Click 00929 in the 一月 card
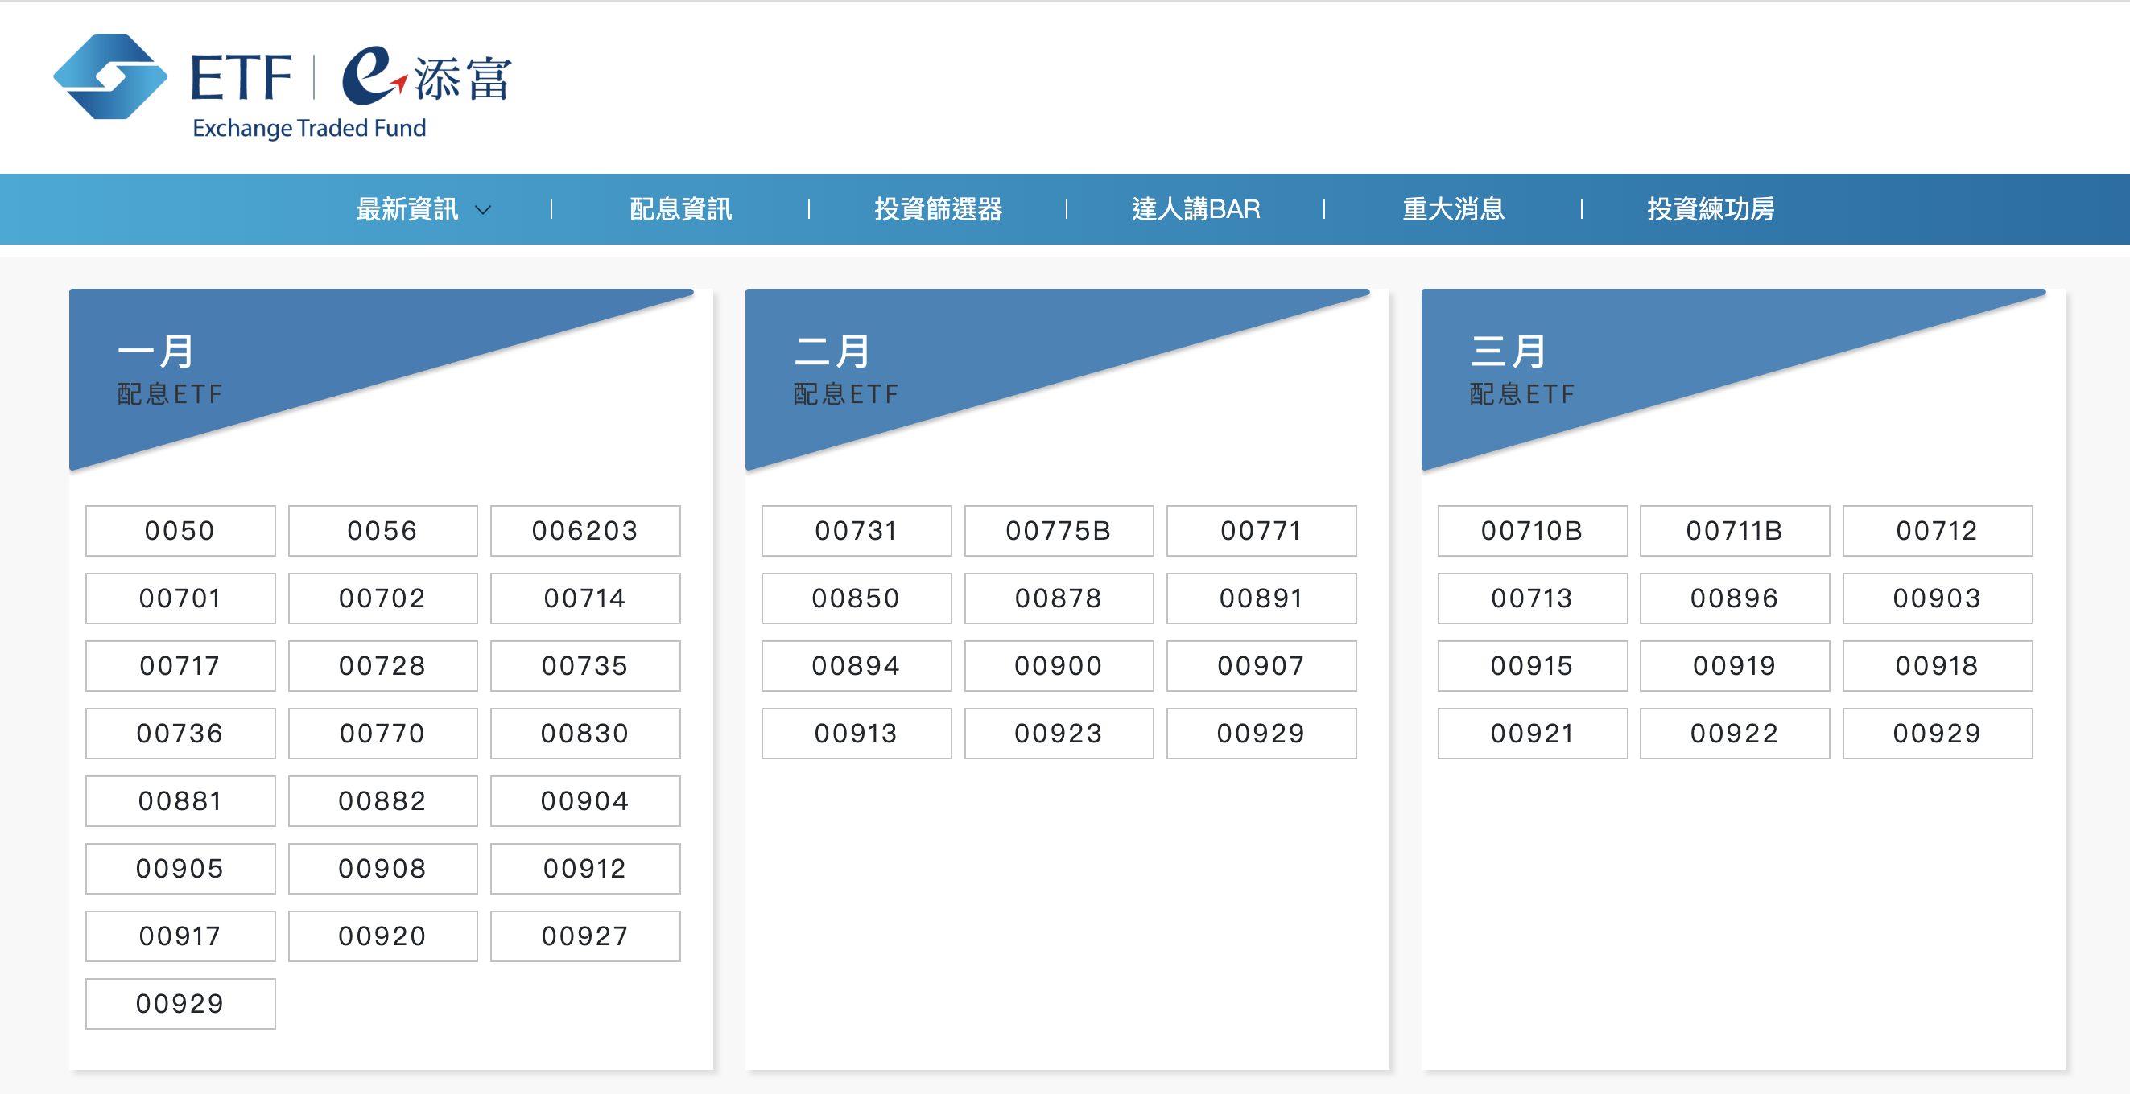This screenshot has width=2130, height=1094. 180,1005
